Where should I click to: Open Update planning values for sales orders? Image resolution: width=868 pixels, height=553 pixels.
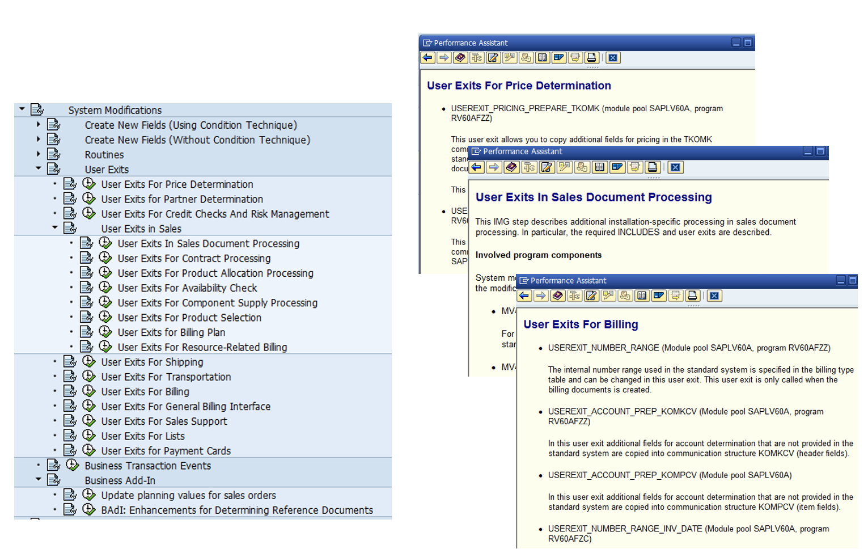pyautogui.click(x=188, y=495)
